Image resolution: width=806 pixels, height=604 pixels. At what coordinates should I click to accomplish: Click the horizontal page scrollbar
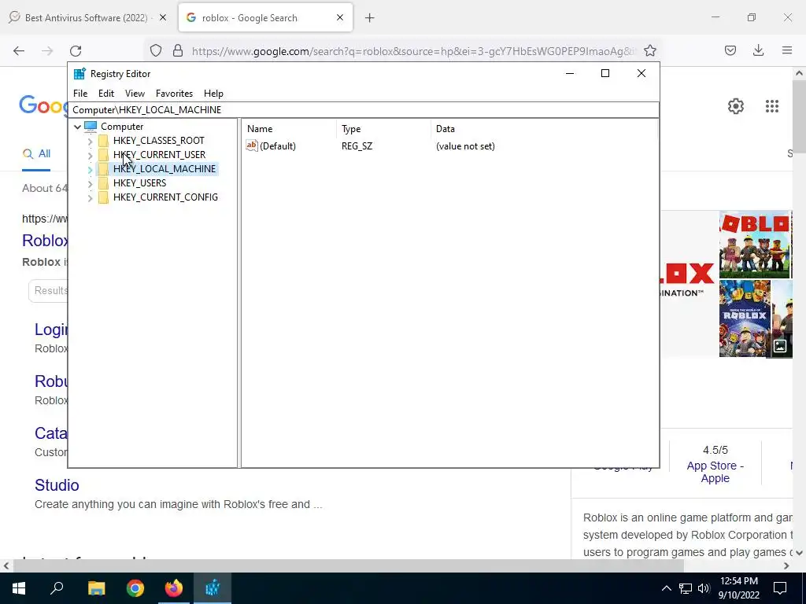coord(348,565)
